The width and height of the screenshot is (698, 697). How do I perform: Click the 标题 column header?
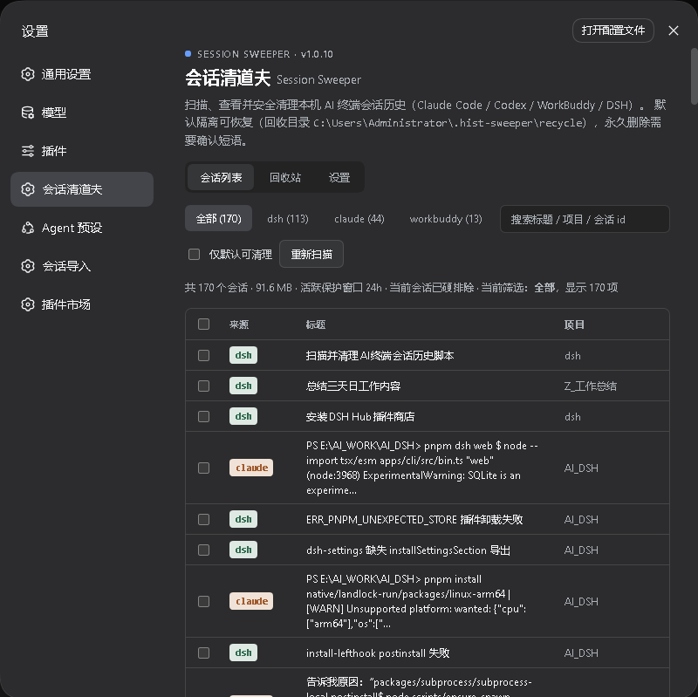tap(316, 325)
